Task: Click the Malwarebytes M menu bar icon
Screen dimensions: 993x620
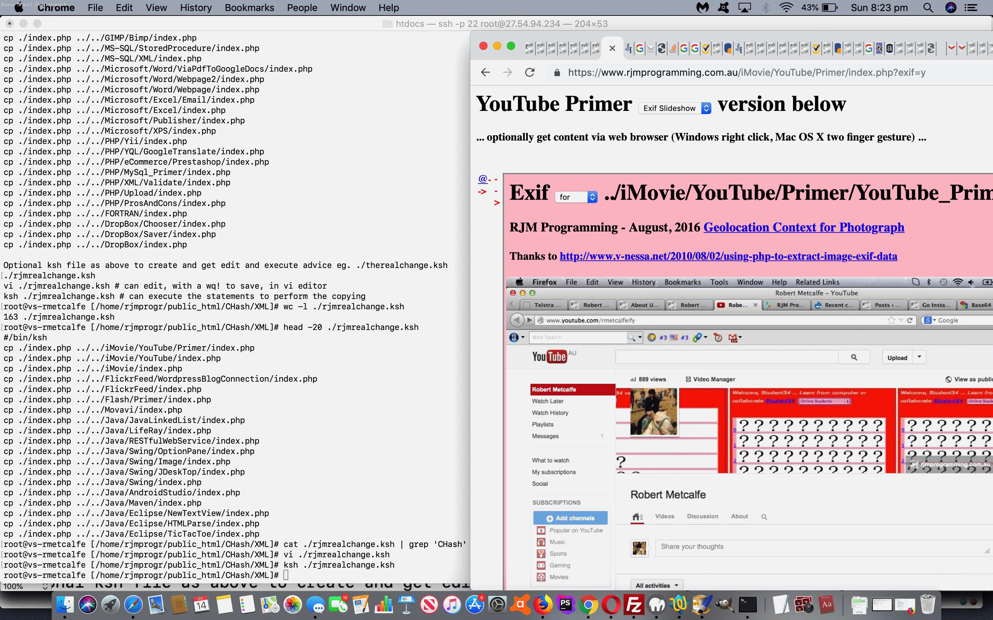Action: tap(702, 8)
